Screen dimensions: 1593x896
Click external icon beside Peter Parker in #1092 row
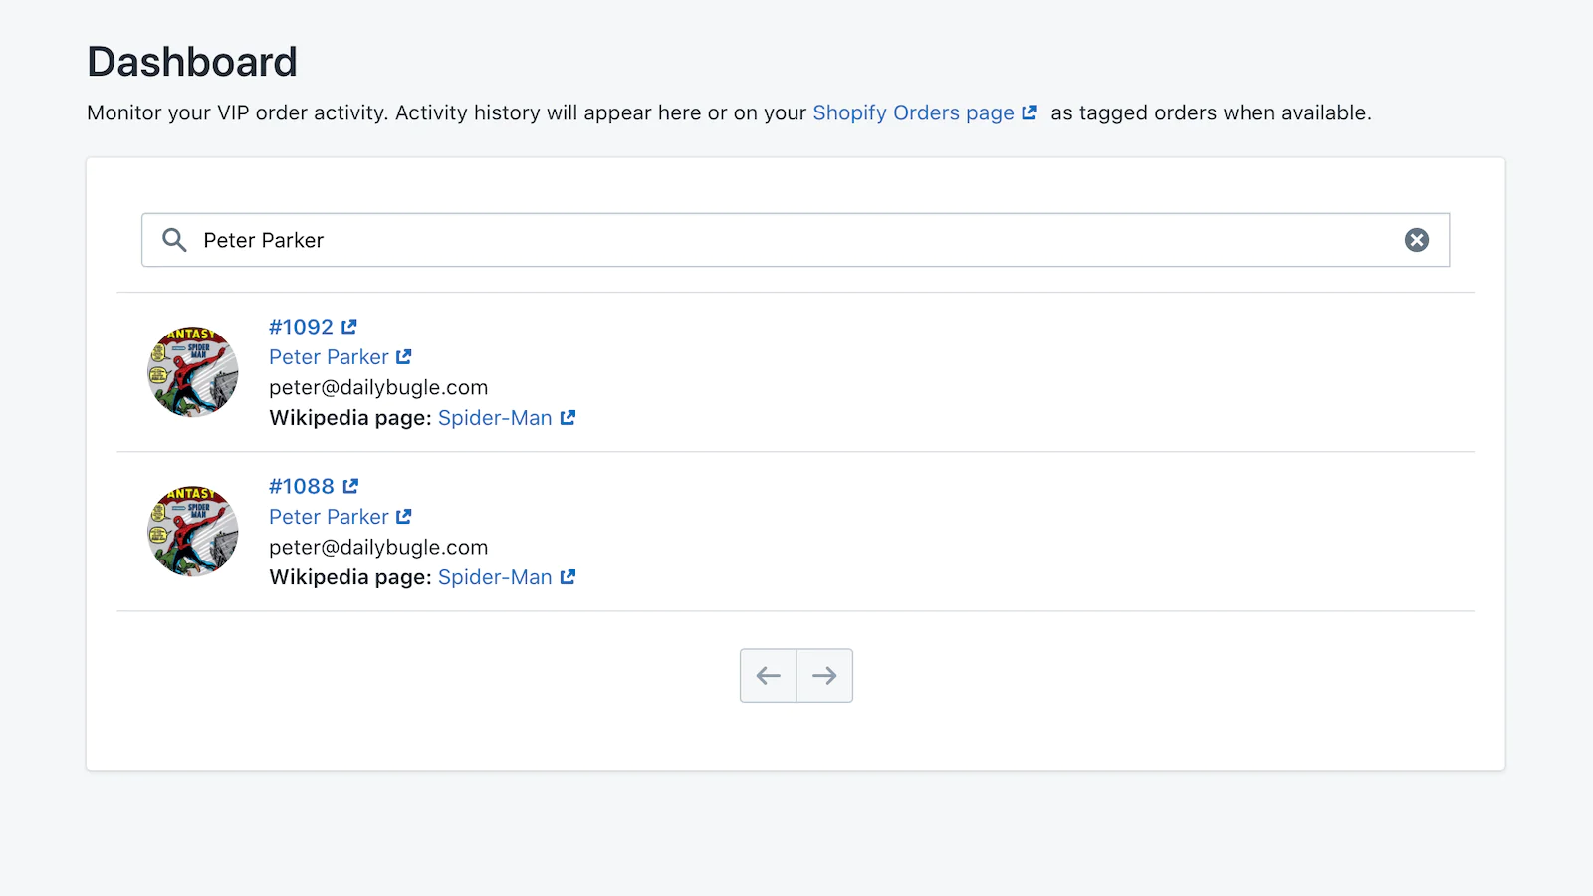[404, 356]
